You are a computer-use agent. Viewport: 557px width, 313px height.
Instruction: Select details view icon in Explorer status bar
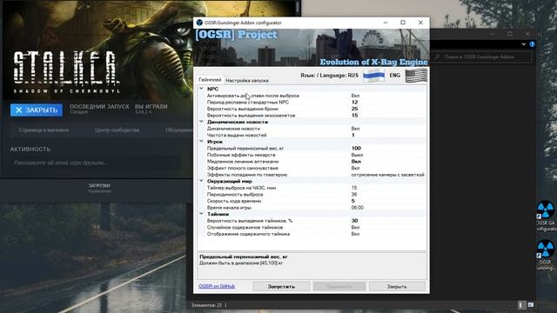(x=521, y=305)
